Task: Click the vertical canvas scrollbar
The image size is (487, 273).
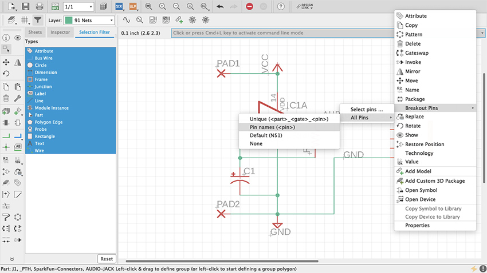Action: coord(484,128)
